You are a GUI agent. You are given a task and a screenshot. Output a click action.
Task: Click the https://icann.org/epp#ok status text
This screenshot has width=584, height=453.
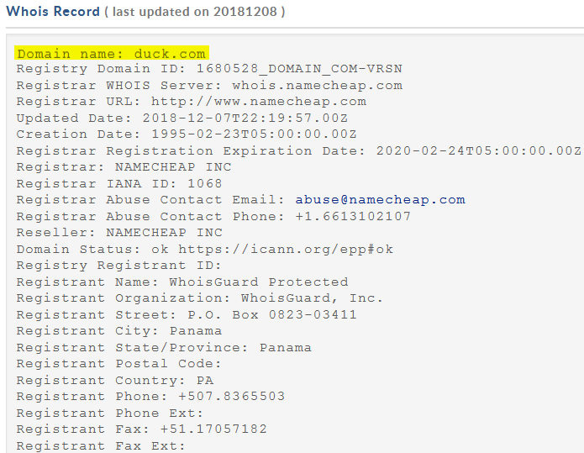[x=286, y=250]
